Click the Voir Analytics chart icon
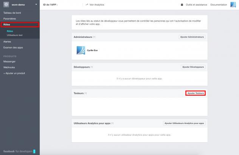 tap(87, 5)
